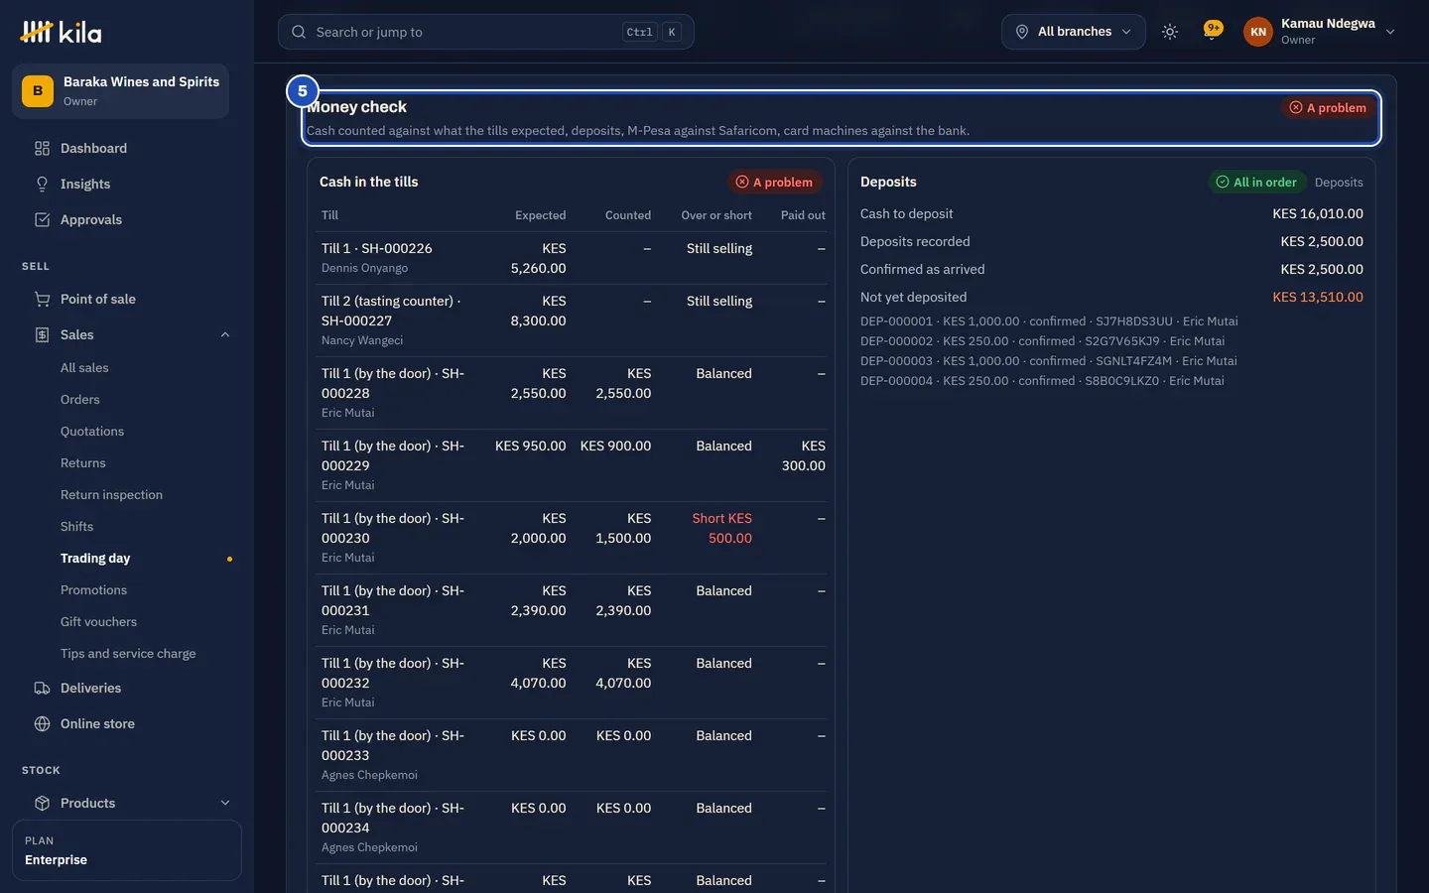Click the search magnifier icon
1429x893 pixels.
point(299,32)
